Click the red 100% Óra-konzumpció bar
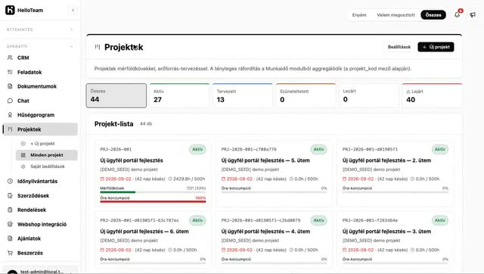484x274 pixels. pyautogui.click(x=153, y=202)
